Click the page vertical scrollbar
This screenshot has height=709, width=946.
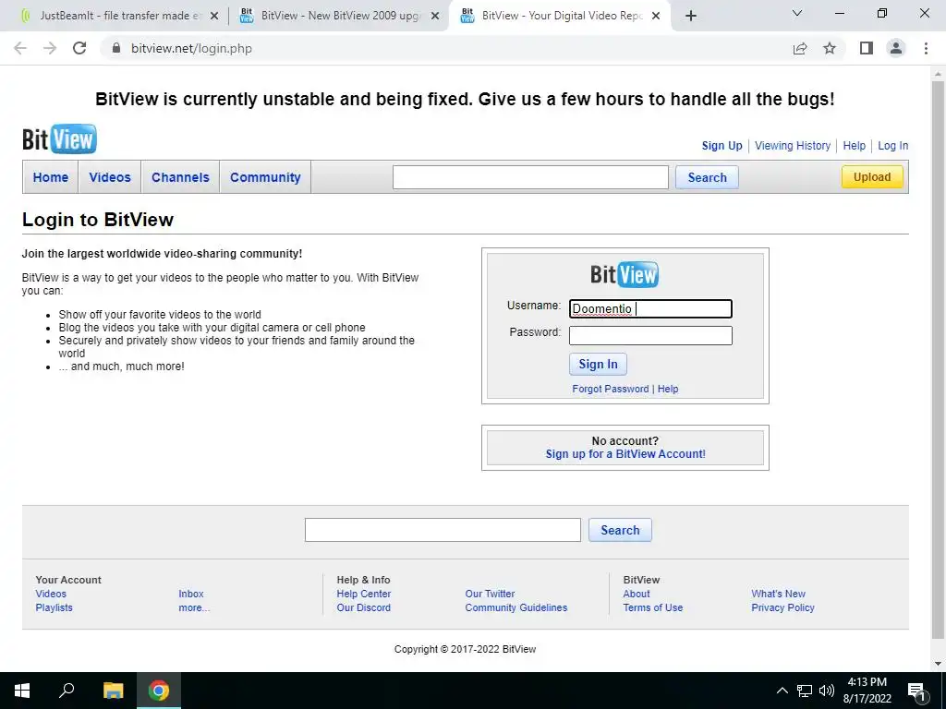pos(938,362)
